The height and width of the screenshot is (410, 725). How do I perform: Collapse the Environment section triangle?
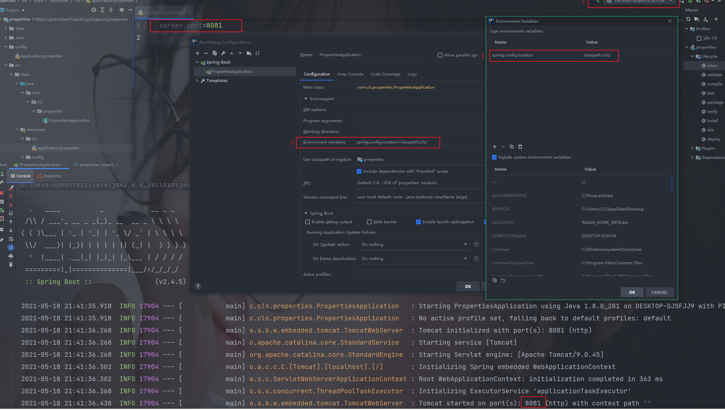[x=306, y=99]
